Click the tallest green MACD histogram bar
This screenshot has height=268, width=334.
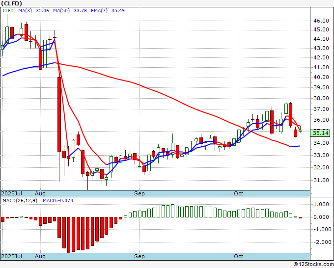coord(172,211)
